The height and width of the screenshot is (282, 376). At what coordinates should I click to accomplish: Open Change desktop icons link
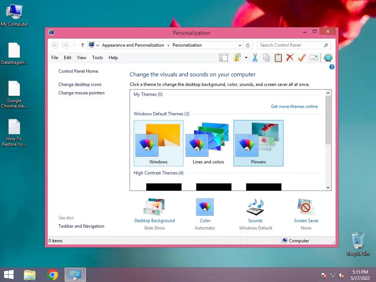80,84
